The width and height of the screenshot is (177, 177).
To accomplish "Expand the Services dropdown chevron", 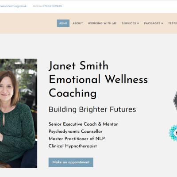I will click(x=138, y=23).
